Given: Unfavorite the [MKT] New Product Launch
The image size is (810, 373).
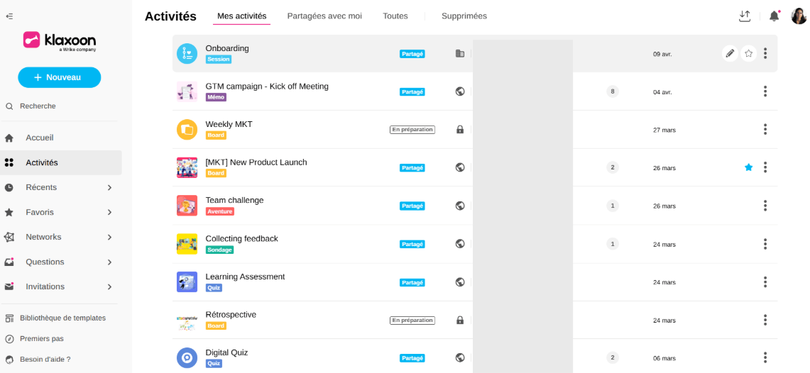Looking at the screenshot, I should click(748, 167).
